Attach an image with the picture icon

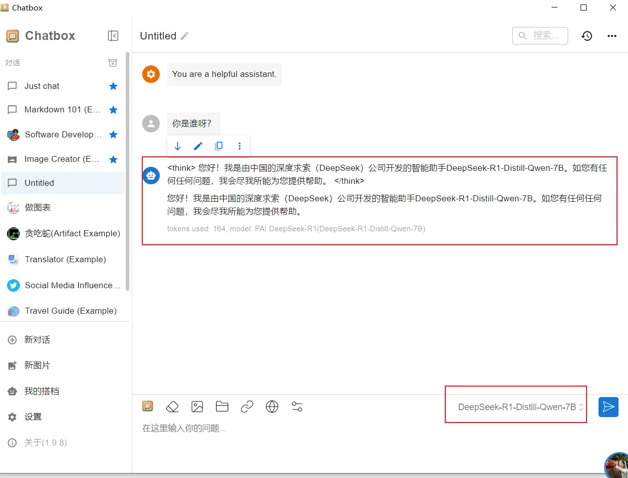tap(197, 407)
